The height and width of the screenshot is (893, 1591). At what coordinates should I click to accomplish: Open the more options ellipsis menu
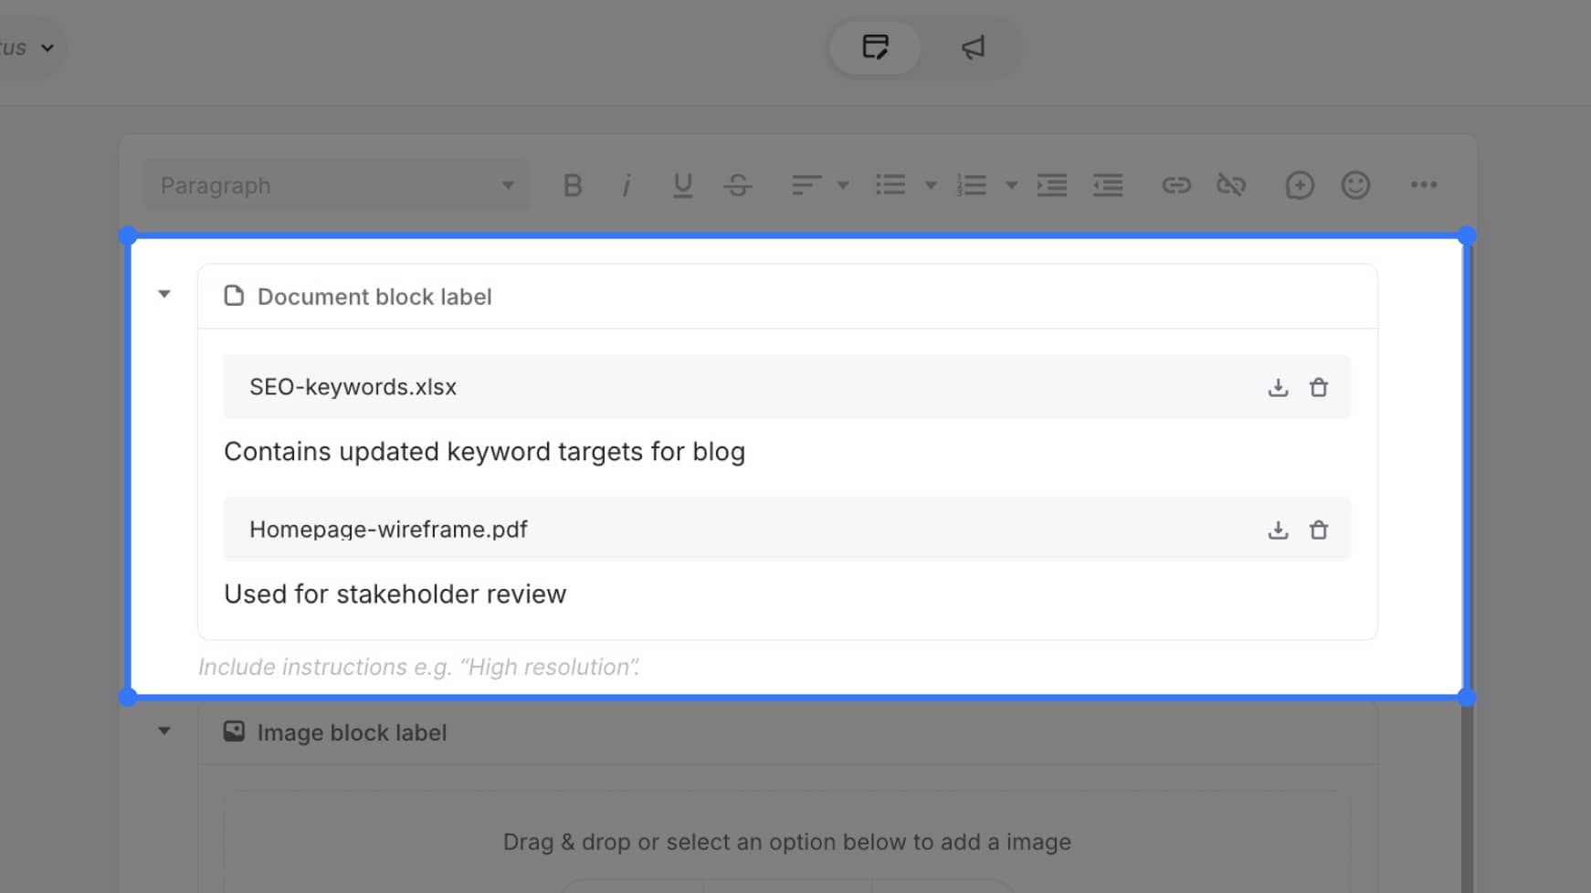pyautogui.click(x=1424, y=185)
